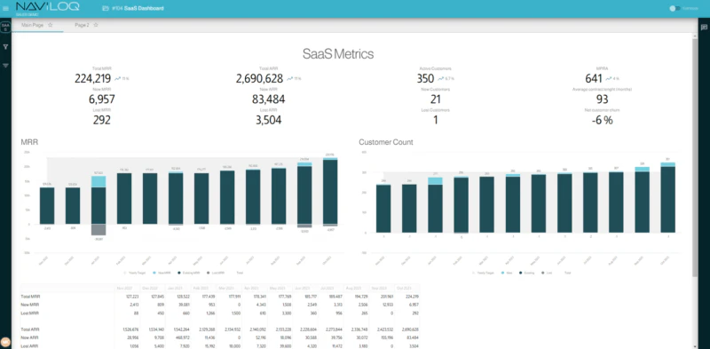
Task: Click the vertical scrollbar thumb of the dashboard
Action: pyautogui.click(x=695, y=159)
